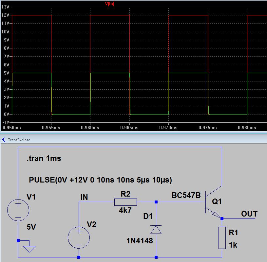This screenshot has height=262, width=267.
Task: Click the V1 reference designator label
Action: (x=31, y=197)
